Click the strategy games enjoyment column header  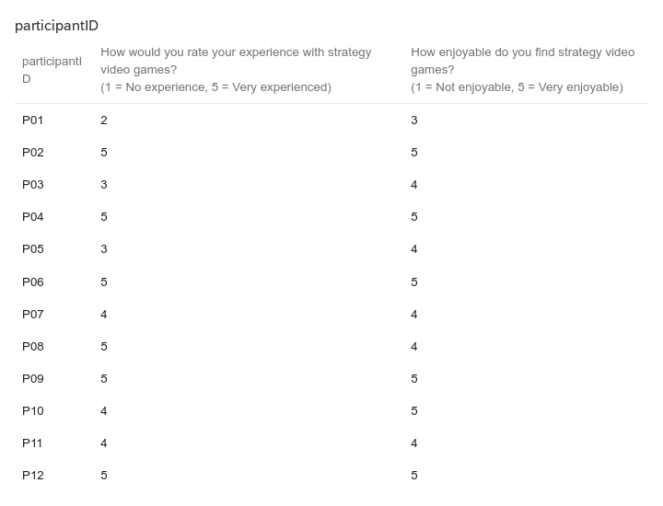(522, 70)
